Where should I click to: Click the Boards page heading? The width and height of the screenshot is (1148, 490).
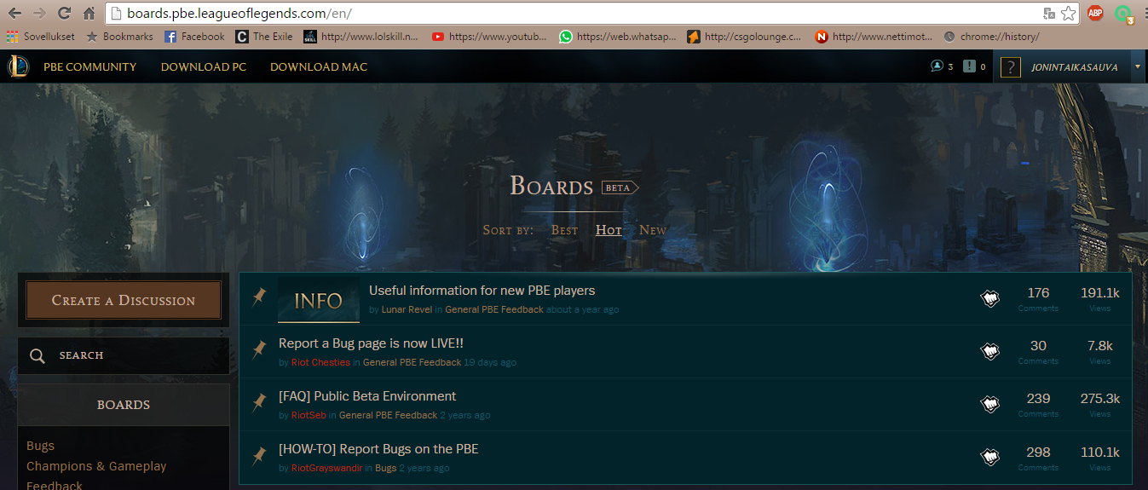551,186
